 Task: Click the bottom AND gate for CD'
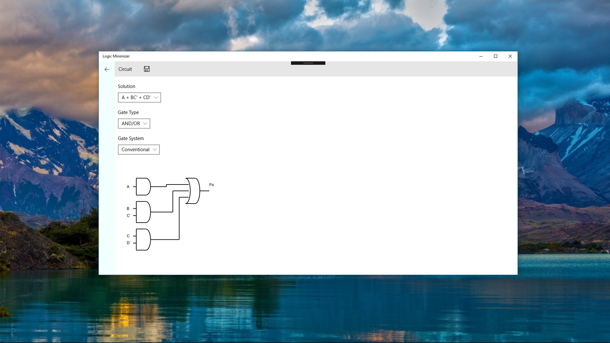[x=143, y=239]
